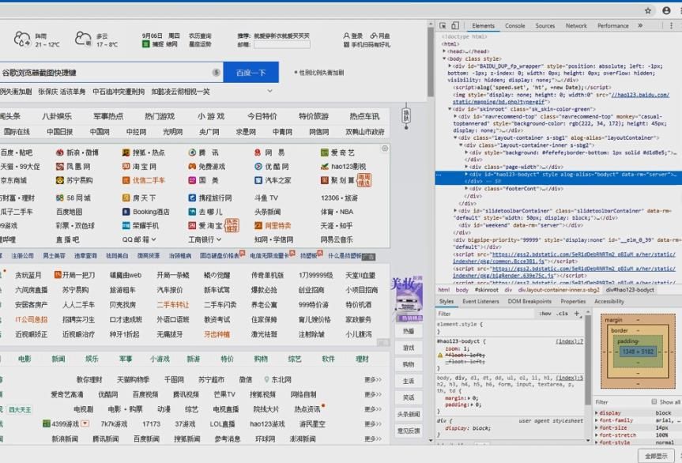Open the (index):7 stylesheet link
This screenshot has width=682, height=463.
click(x=569, y=341)
